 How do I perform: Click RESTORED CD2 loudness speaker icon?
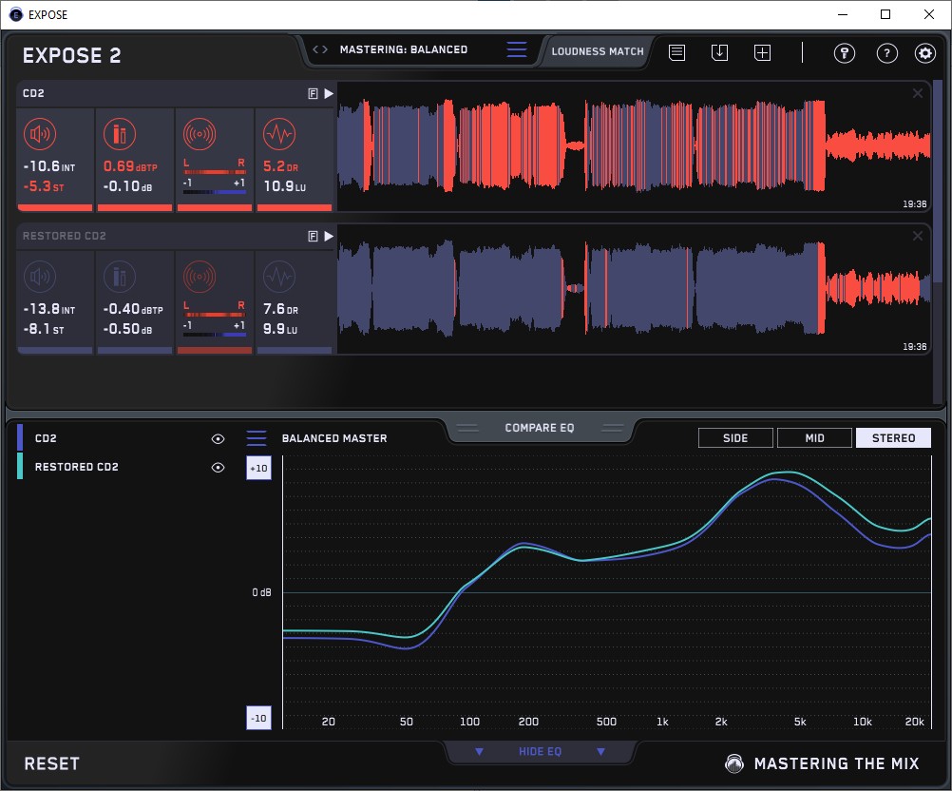coord(40,277)
